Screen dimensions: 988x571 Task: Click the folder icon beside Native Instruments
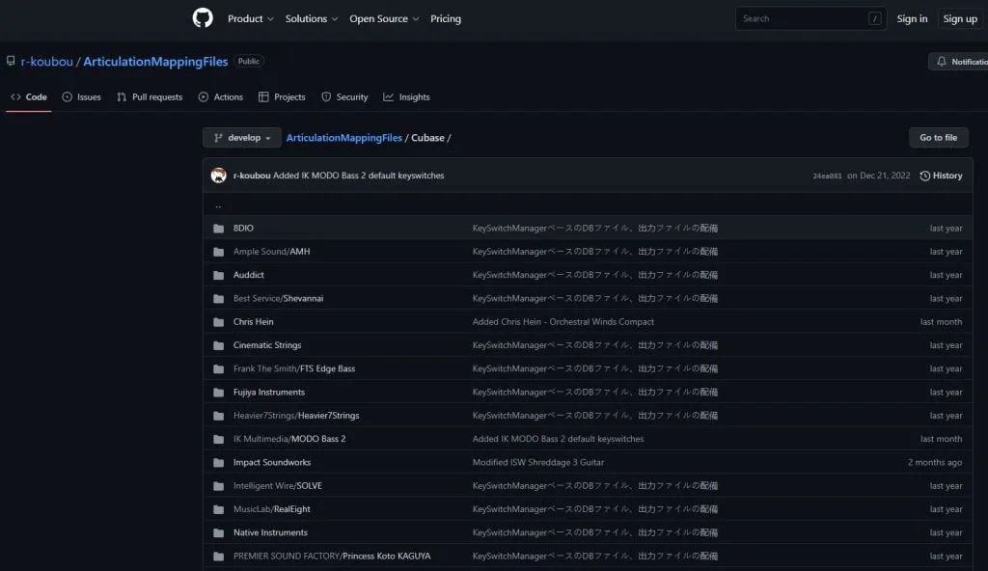coord(219,532)
